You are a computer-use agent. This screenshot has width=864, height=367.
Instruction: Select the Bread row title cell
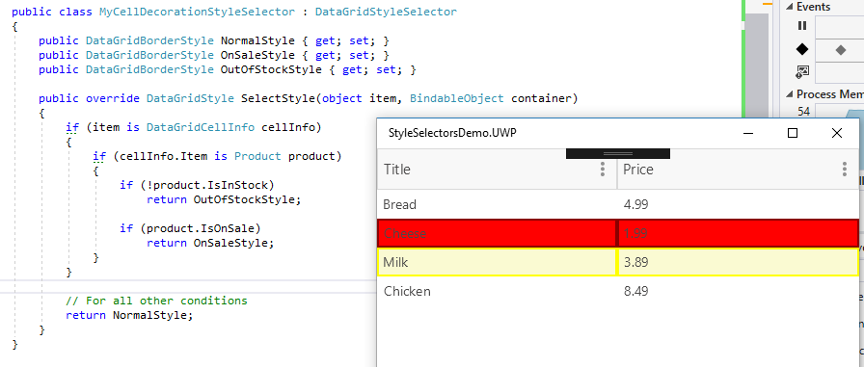pyautogui.click(x=497, y=204)
